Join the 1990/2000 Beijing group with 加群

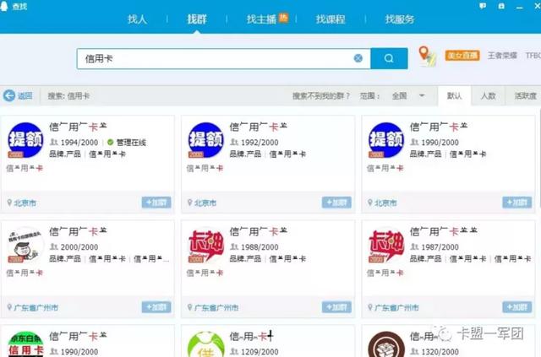point(516,203)
